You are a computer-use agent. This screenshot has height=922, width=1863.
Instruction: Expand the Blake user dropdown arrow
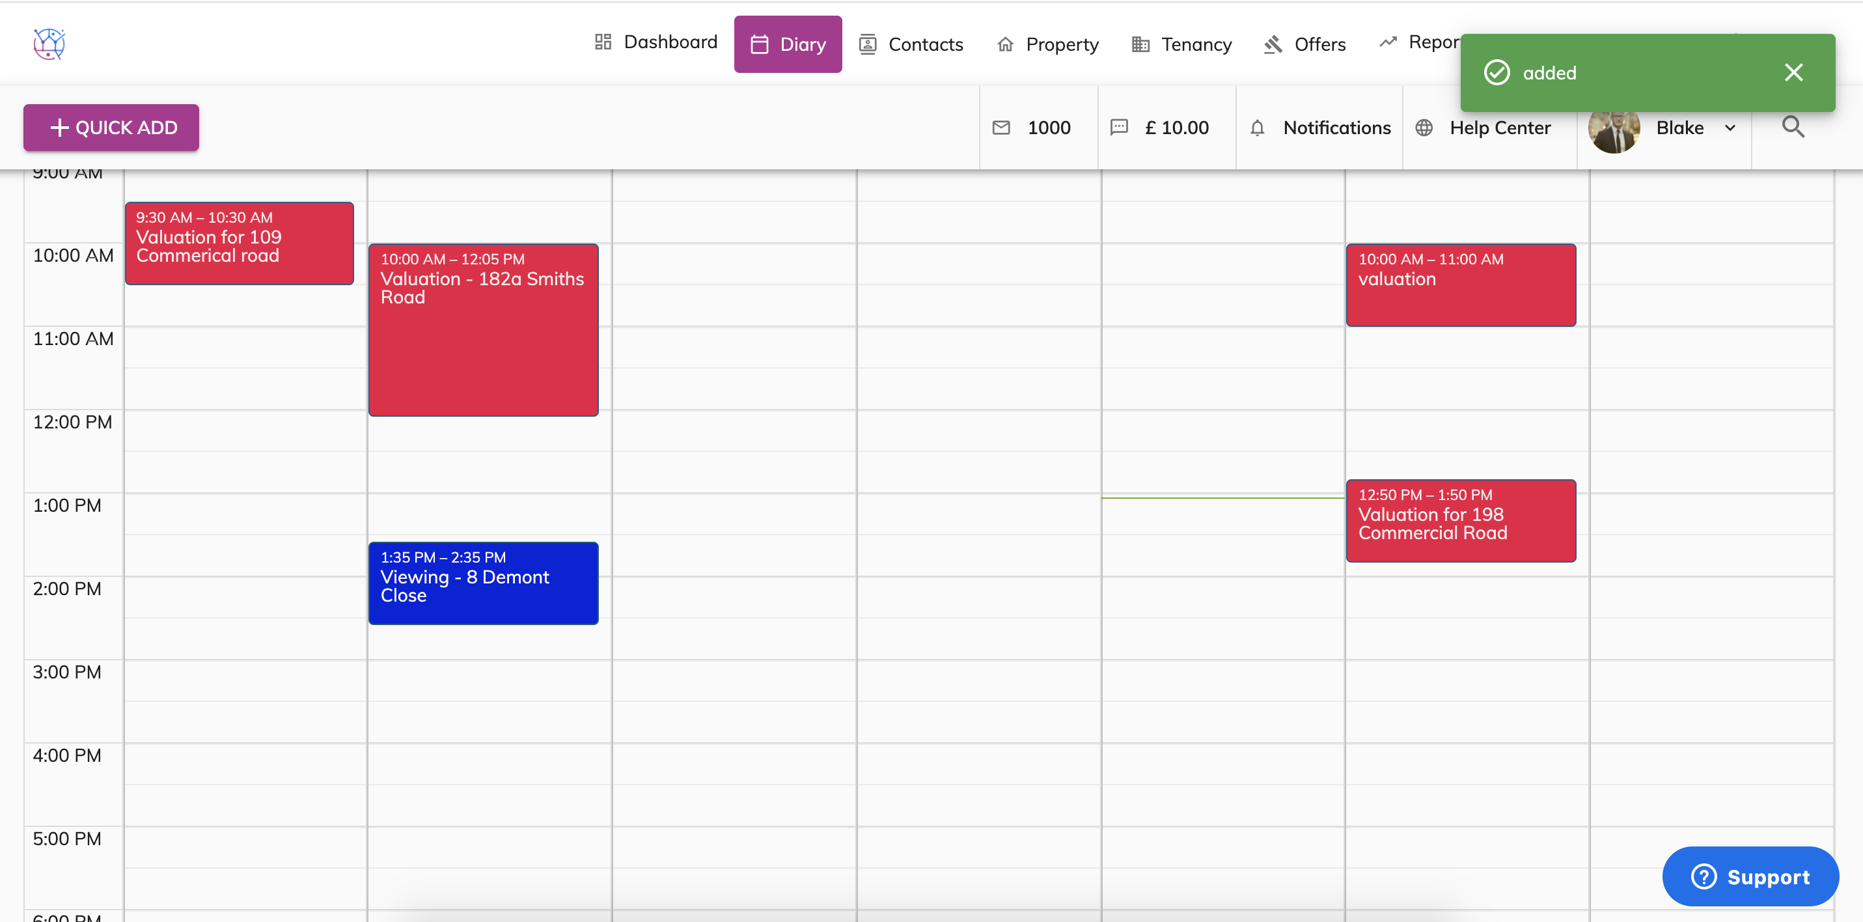coord(1730,128)
